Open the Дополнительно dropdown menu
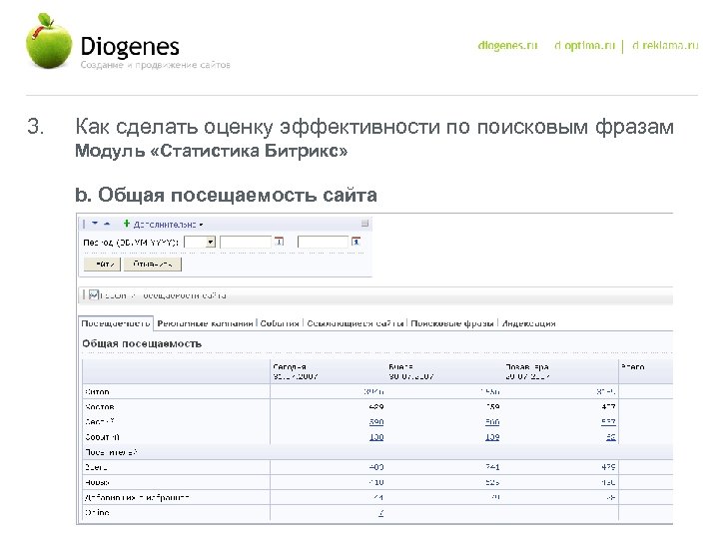This screenshot has width=719, height=539. (x=163, y=224)
